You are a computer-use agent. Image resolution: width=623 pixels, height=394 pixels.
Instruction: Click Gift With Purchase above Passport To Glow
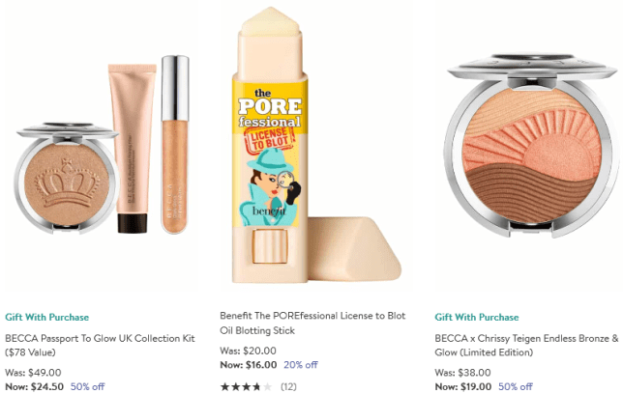point(46,317)
